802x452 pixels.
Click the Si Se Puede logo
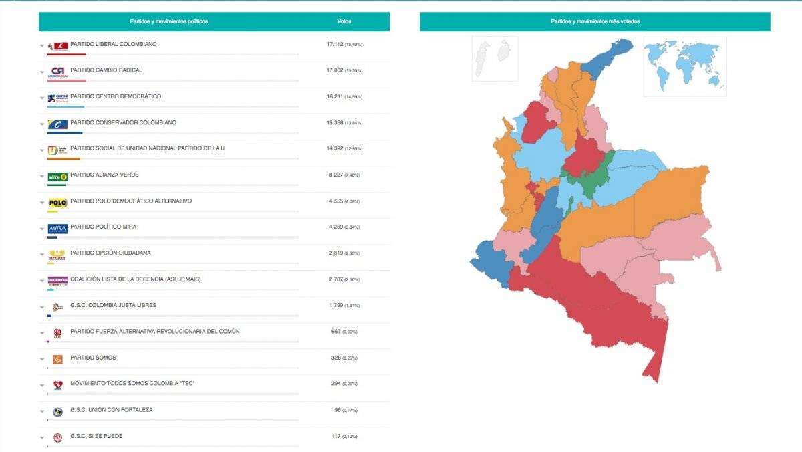tap(57, 437)
